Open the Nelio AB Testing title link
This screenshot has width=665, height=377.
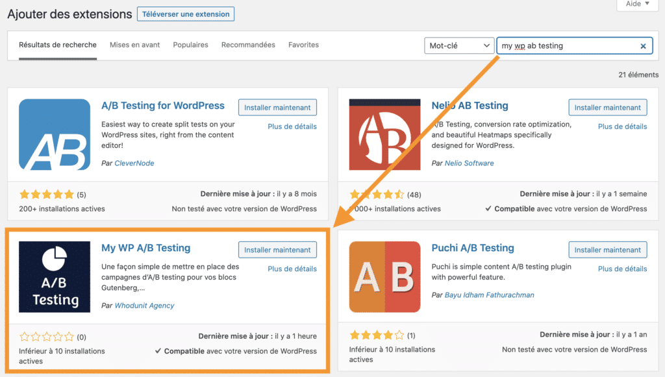click(x=470, y=106)
